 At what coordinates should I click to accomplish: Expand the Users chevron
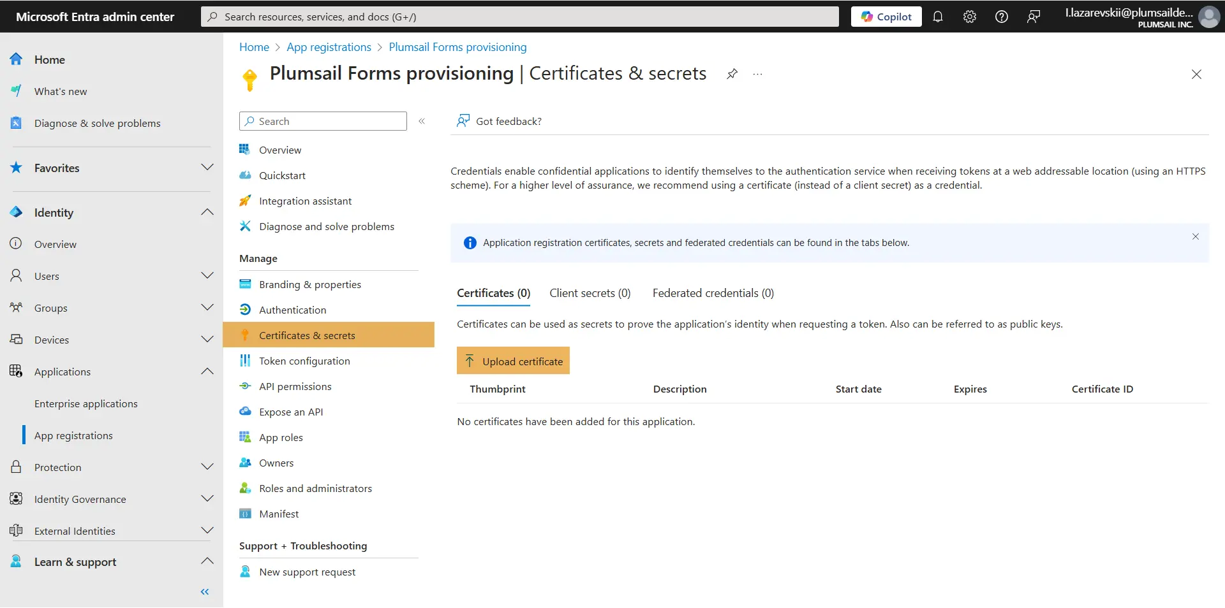point(207,276)
